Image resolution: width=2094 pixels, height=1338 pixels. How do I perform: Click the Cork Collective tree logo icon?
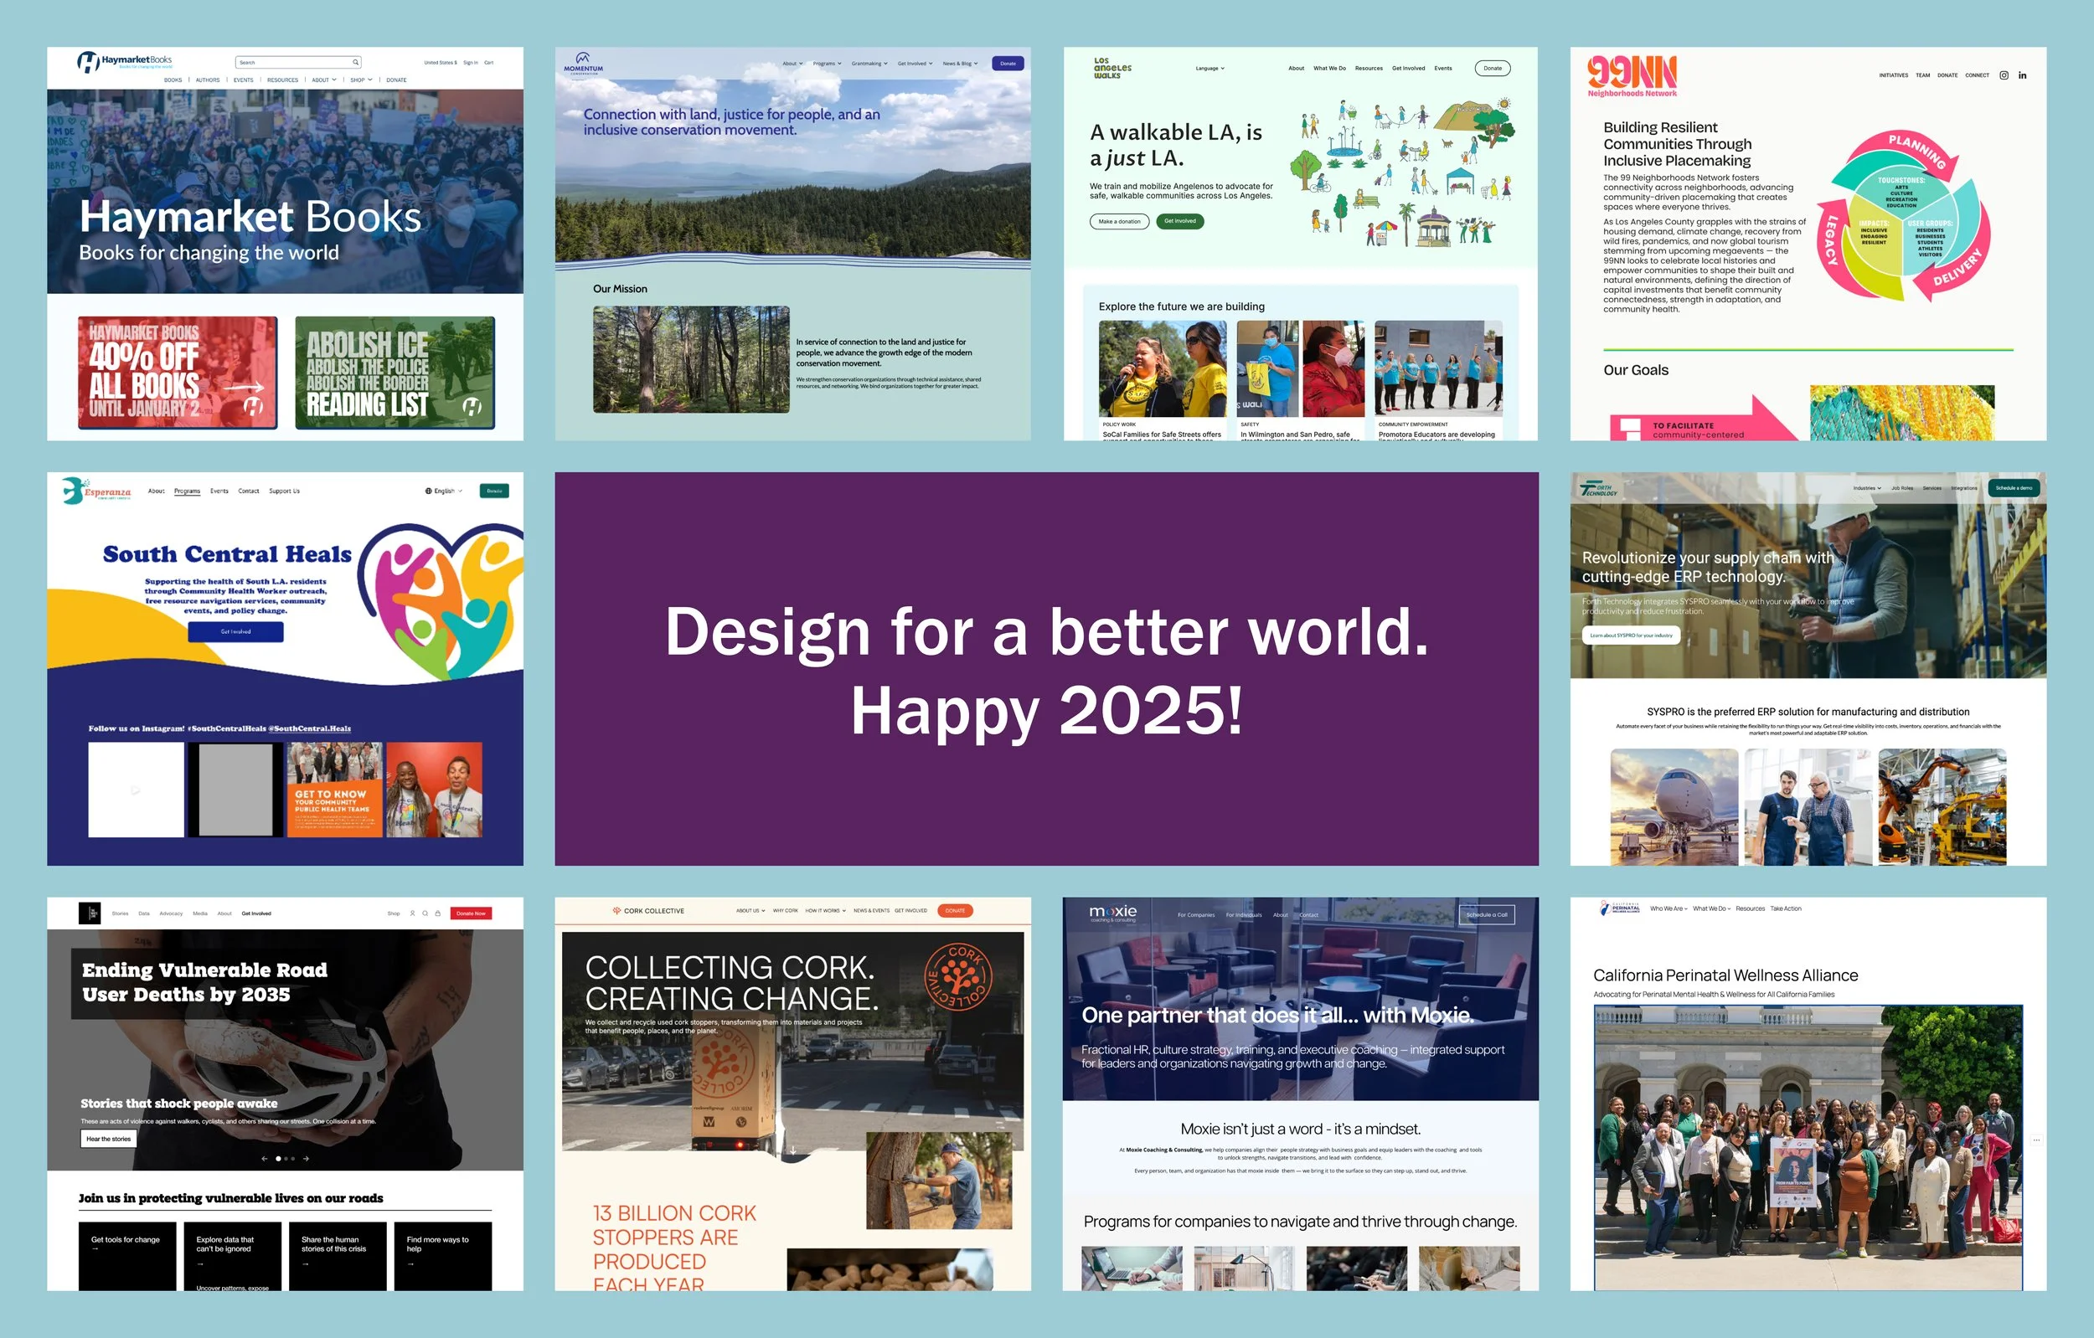(x=616, y=911)
